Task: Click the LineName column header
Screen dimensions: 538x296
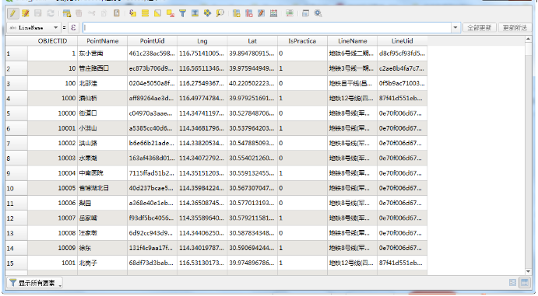Action: [x=353, y=41]
